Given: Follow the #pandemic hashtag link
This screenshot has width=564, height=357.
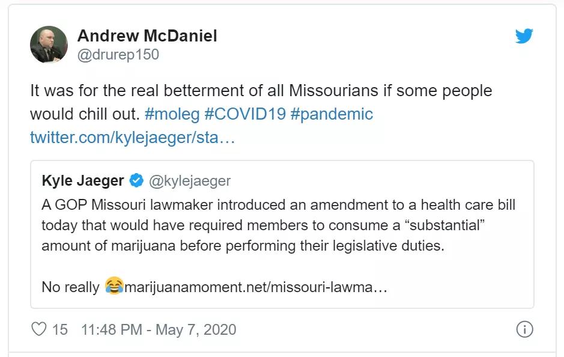Looking at the screenshot, I should [332, 114].
